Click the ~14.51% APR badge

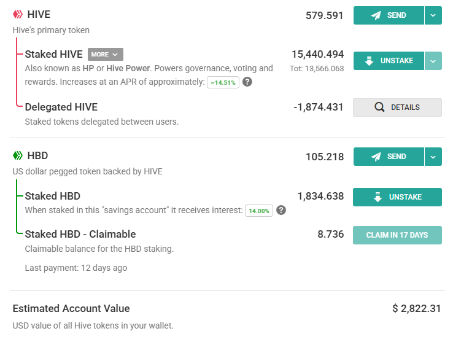[223, 82]
